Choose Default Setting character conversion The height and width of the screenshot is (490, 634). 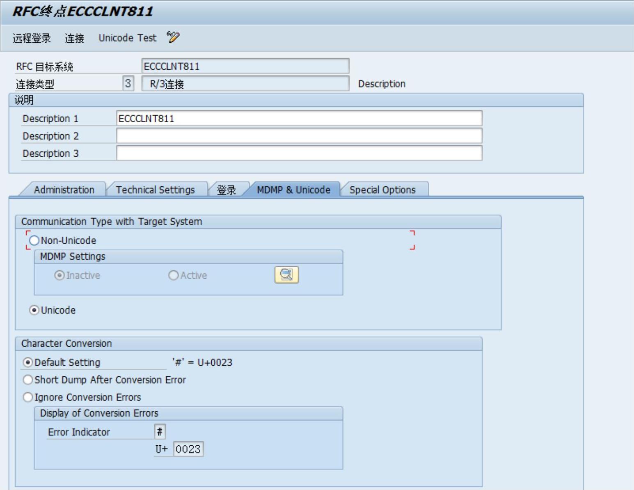click(27, 362)
